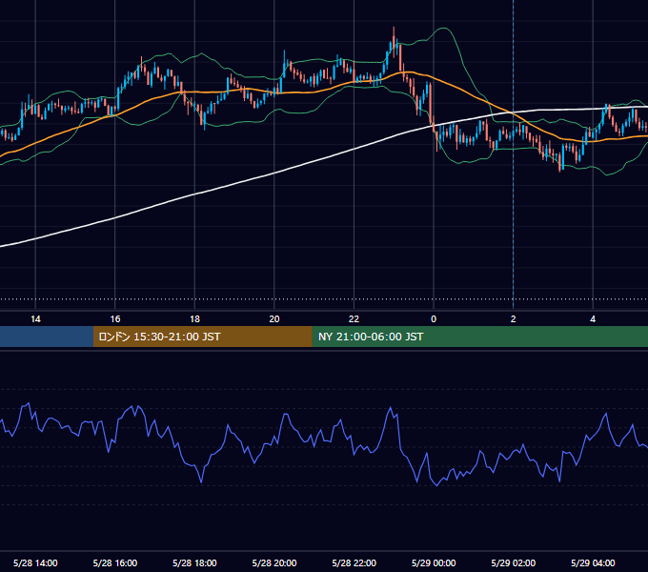
Task: Click hour label 4 on time axis
Action: pos(593,319)
